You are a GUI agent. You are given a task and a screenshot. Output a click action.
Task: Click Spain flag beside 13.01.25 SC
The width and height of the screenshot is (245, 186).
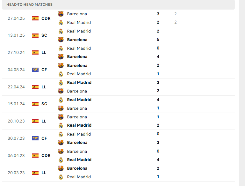click(x=35, y=35)
